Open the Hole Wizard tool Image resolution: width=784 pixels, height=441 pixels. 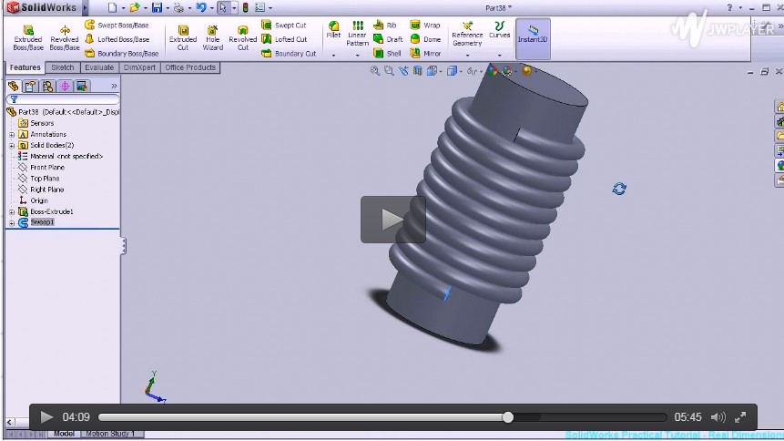point(212,36)
